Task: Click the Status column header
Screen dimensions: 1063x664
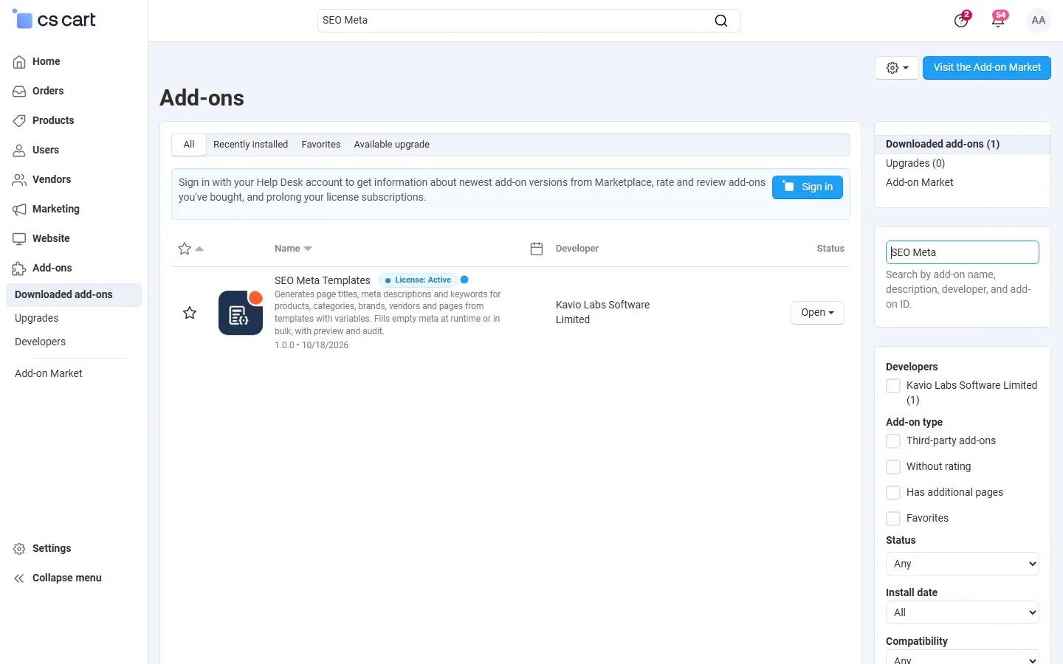Action: [x=830, y=249]
